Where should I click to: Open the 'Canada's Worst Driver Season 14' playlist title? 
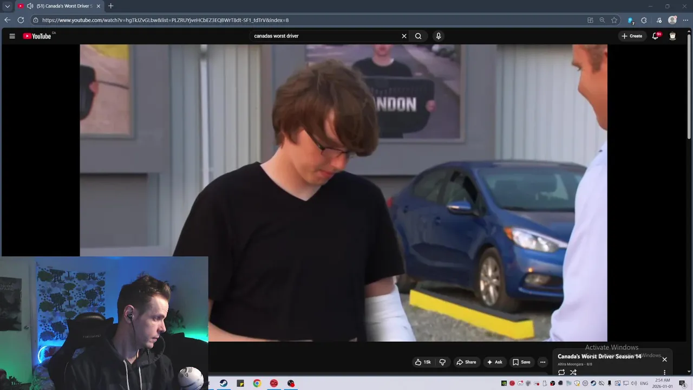point(599,356)
